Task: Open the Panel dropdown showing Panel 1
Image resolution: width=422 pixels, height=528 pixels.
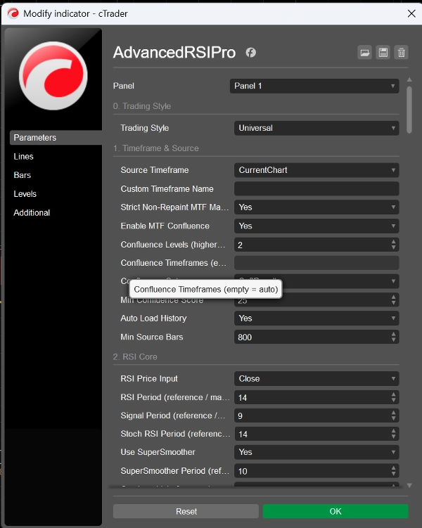Action: pos(314,86)
